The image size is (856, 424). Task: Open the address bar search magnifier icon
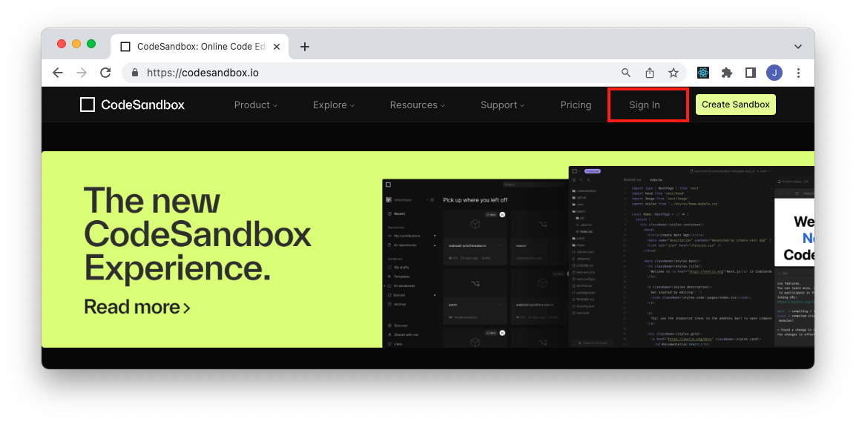(626, 73)
